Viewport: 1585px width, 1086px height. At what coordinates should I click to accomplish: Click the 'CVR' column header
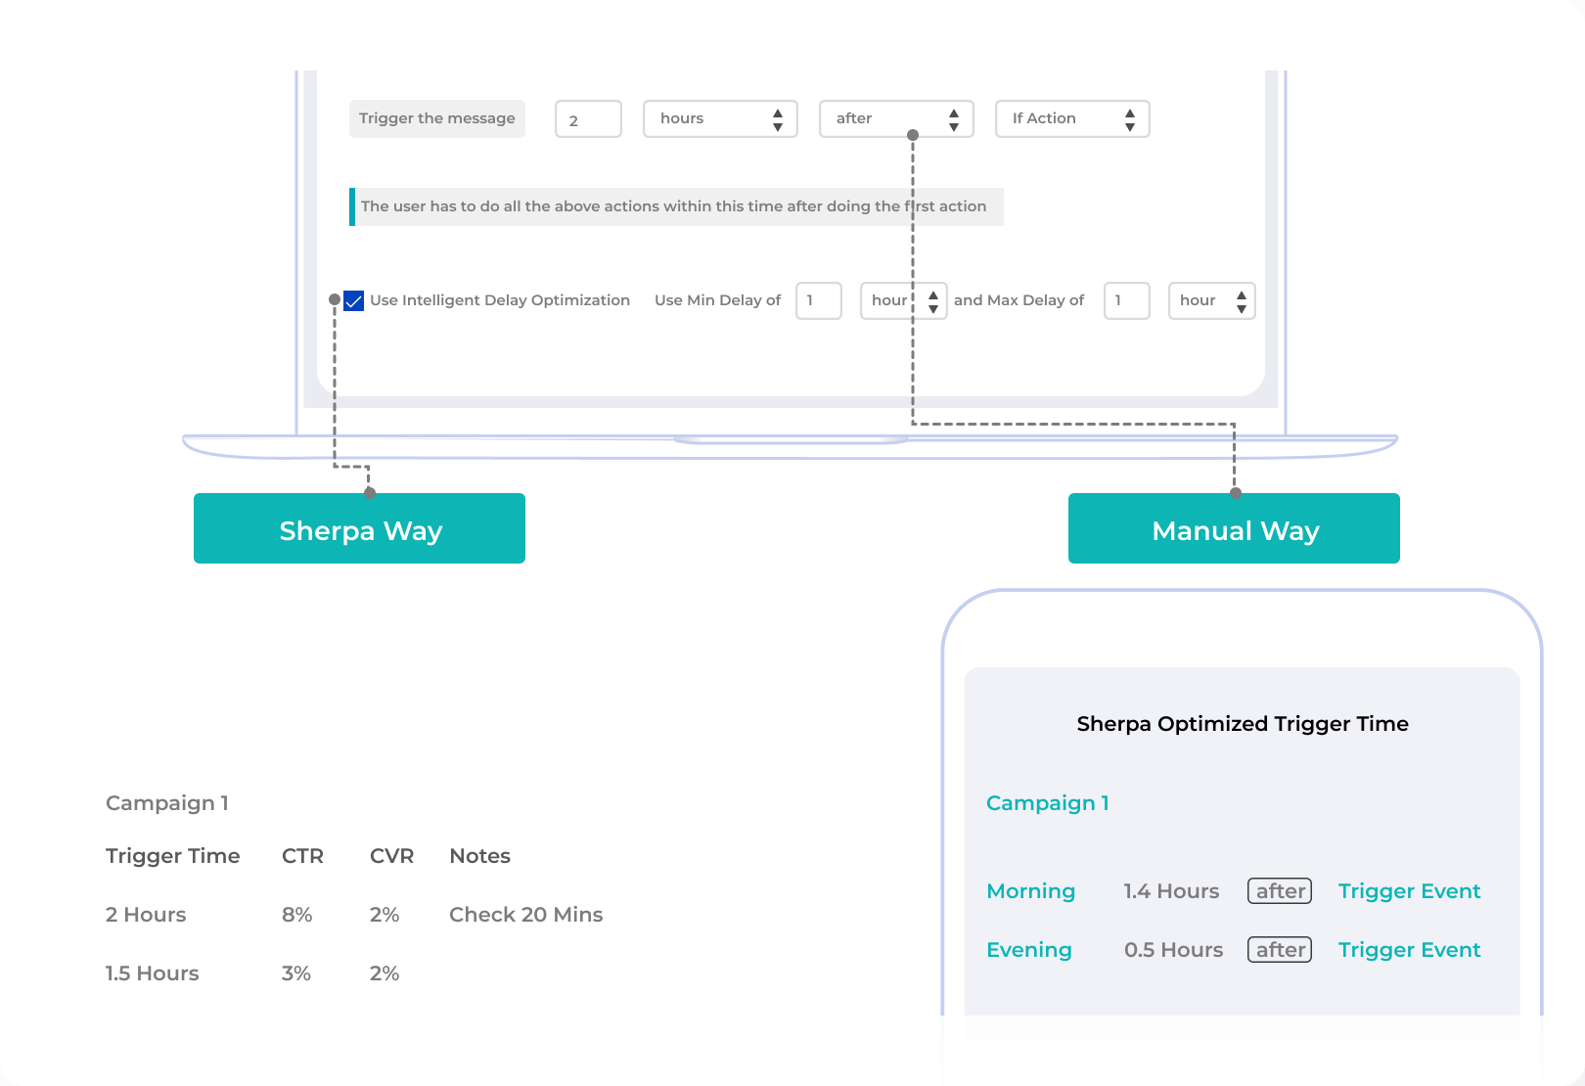[x=391, y=856]
